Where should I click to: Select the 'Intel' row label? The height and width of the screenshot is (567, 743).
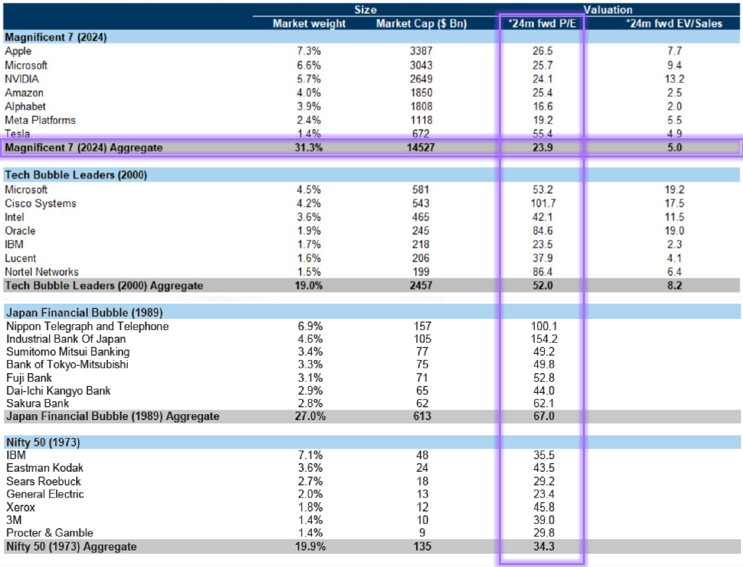pos(14,218)
